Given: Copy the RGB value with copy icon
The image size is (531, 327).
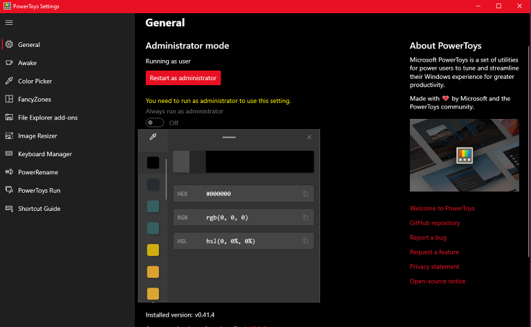Looking at the screenshot, I should tap(306, 217).
